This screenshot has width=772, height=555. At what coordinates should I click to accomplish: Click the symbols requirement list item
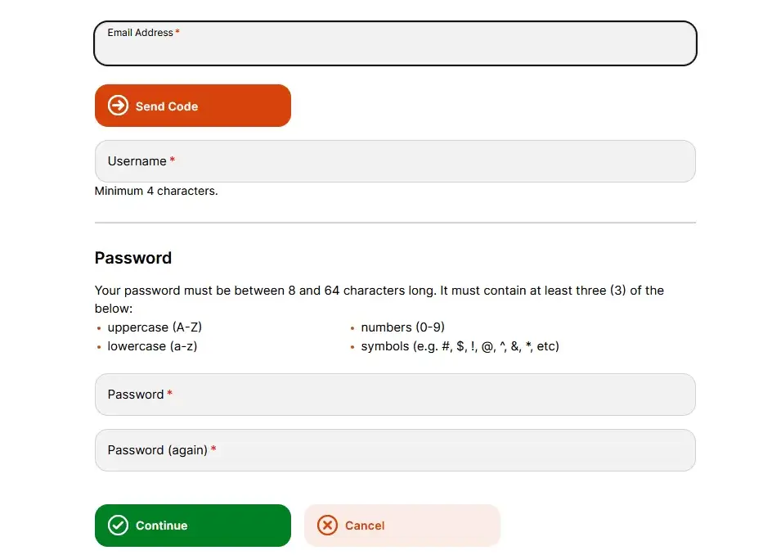pyautogui.click(x=460, y=346)
